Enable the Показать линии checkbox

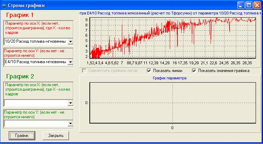[149, 71]
